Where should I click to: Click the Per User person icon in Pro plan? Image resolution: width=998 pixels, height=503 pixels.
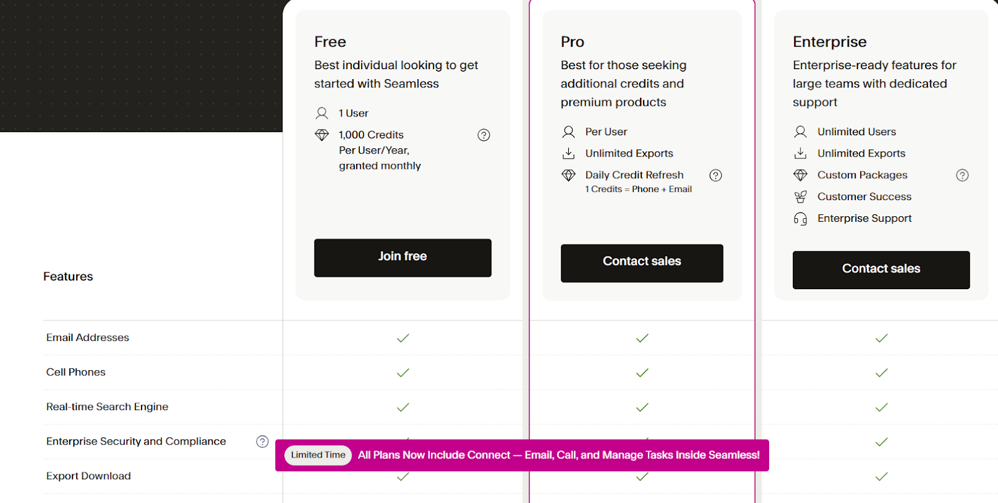point(568,132)
